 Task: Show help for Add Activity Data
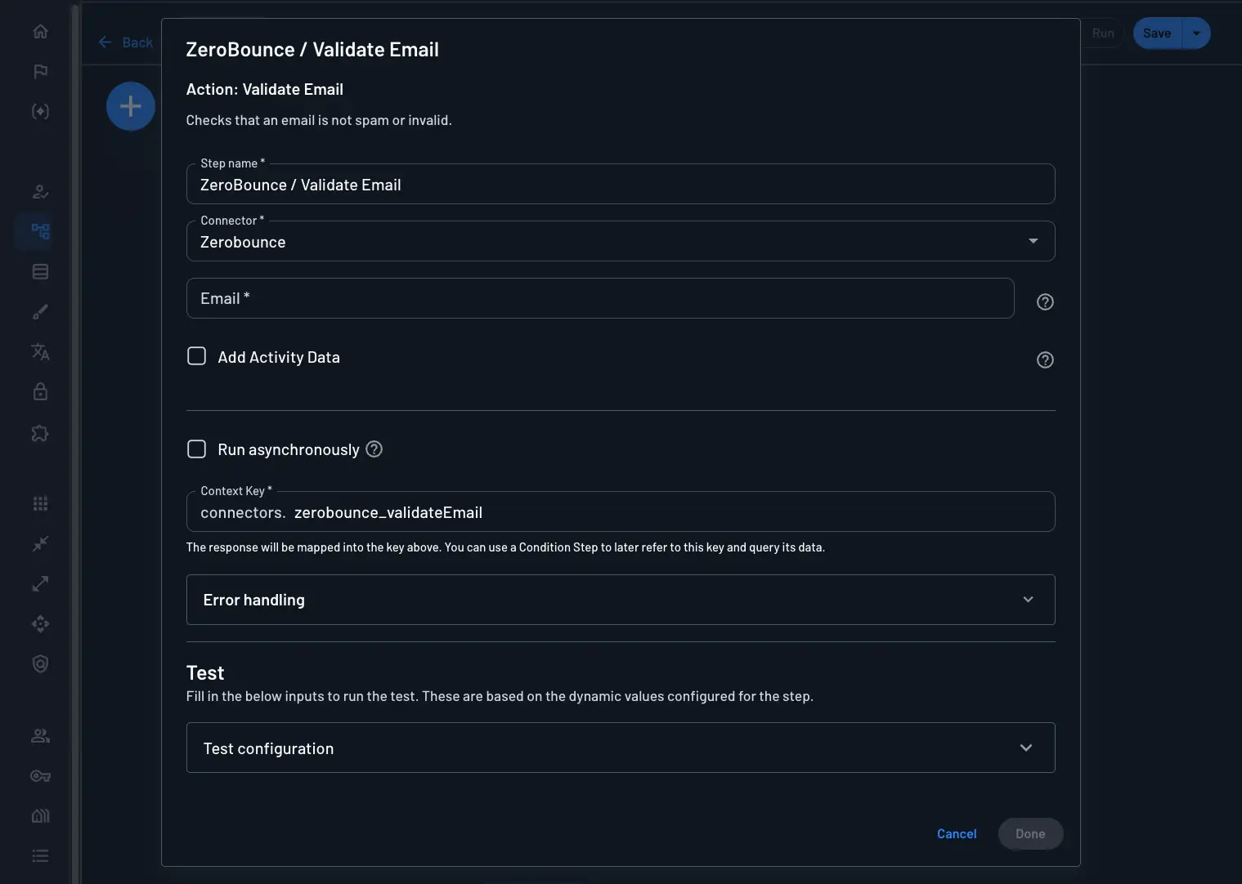[x=1045, y=359]
